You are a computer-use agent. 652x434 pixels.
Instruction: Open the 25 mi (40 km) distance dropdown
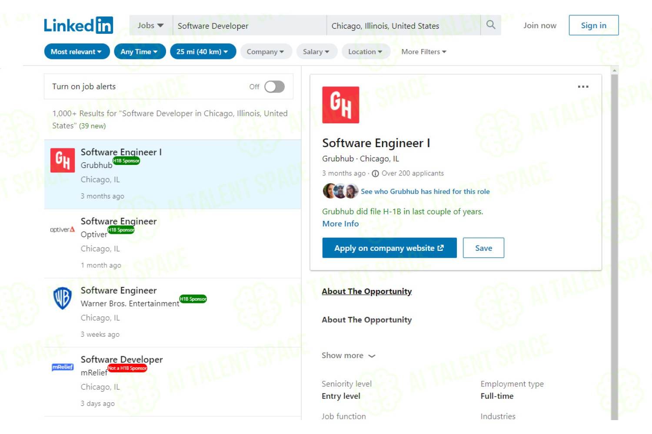coord(203,52)
